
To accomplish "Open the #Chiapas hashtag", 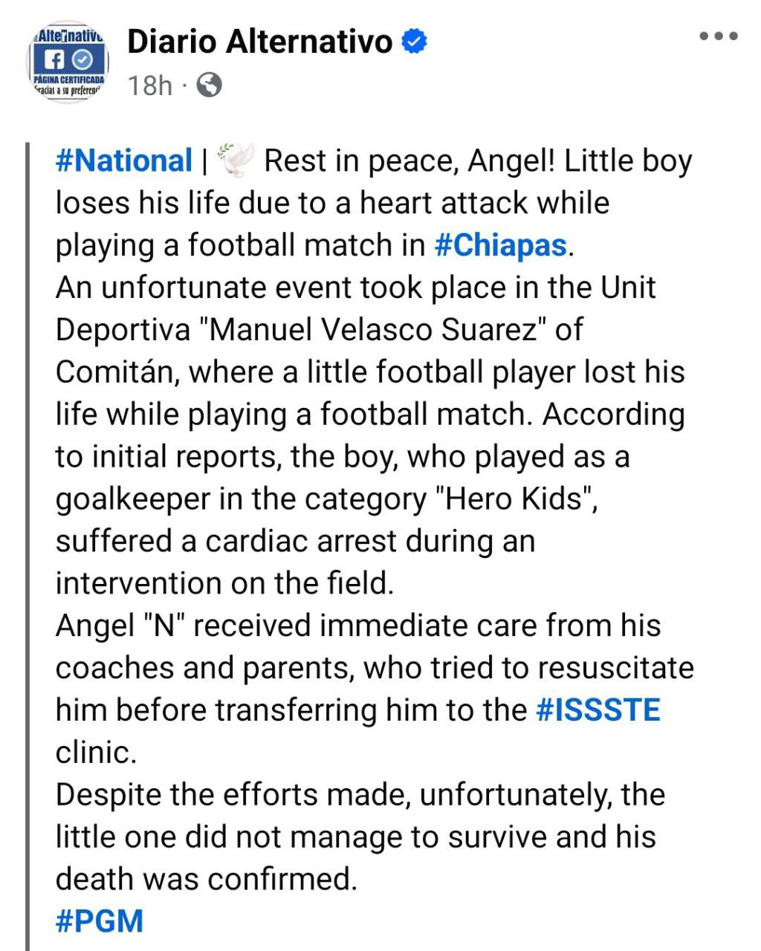I will [x=500, y=245].
